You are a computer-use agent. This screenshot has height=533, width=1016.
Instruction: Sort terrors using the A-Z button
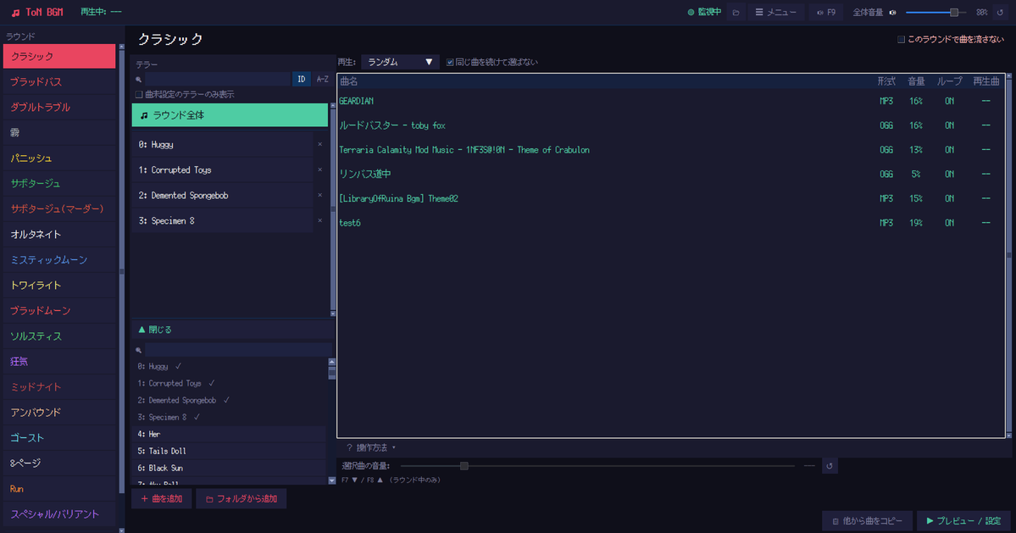(322, 79)
